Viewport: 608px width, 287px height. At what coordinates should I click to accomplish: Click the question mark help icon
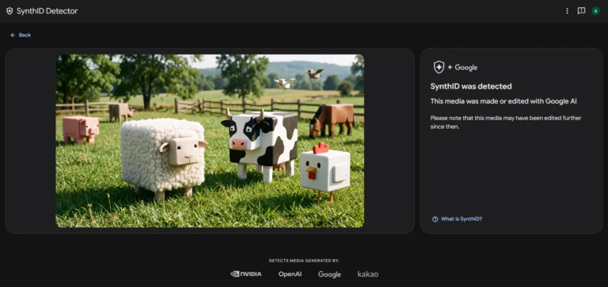(x=435, y=219)
